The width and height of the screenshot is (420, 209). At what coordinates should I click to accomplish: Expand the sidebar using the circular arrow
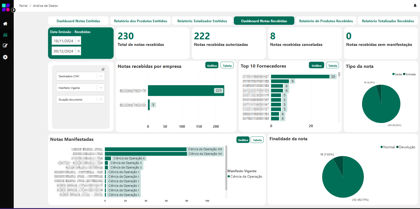click(14, 10)
